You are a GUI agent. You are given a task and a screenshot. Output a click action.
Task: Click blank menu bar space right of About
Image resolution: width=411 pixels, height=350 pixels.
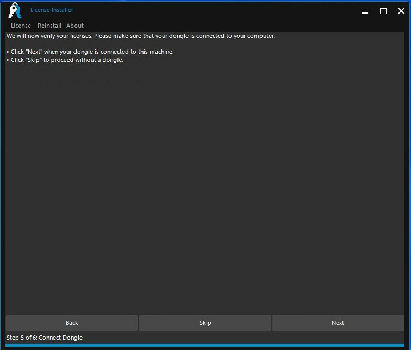click(x=245, y=26)
